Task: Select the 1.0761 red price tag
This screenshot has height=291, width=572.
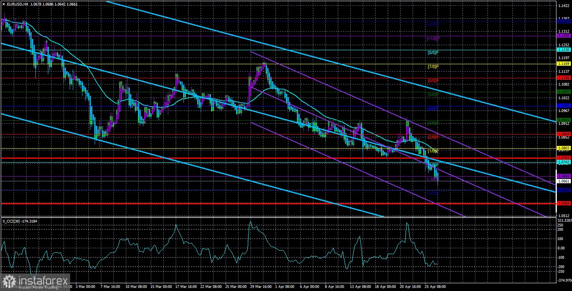Action: (x=563, y=158)
